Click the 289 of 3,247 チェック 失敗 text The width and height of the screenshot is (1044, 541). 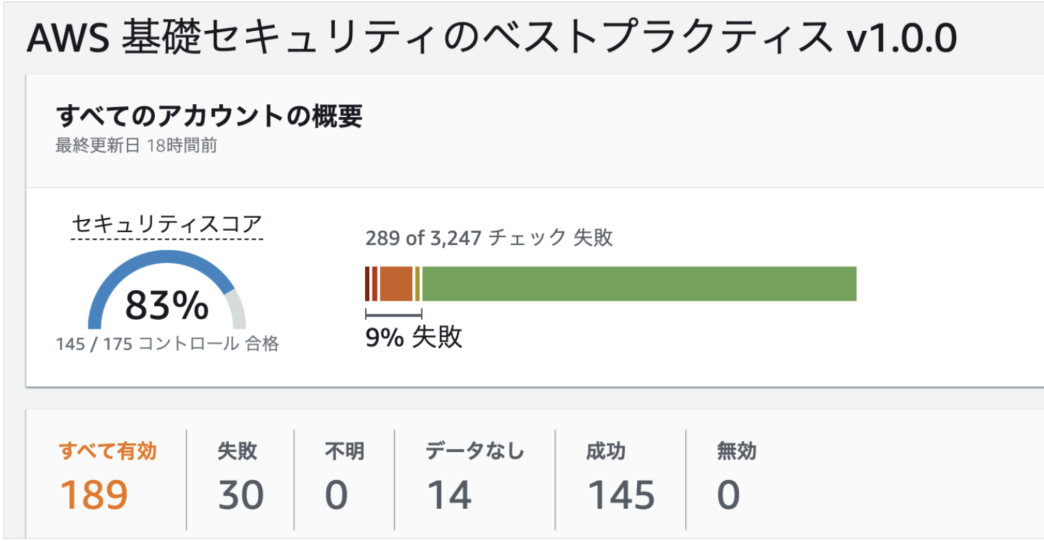coord(488,238)
